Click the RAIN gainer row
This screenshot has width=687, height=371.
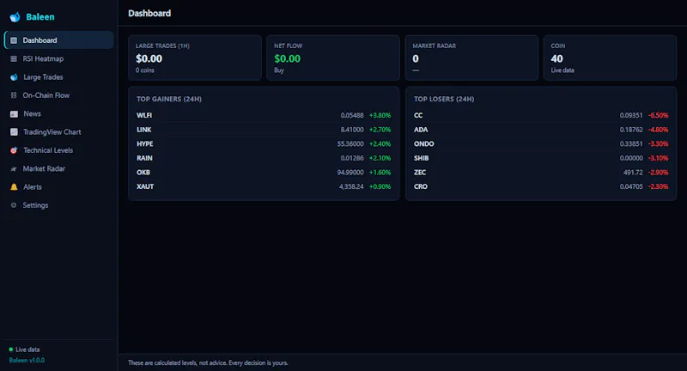pyautogui.click(x=264, y=158)
